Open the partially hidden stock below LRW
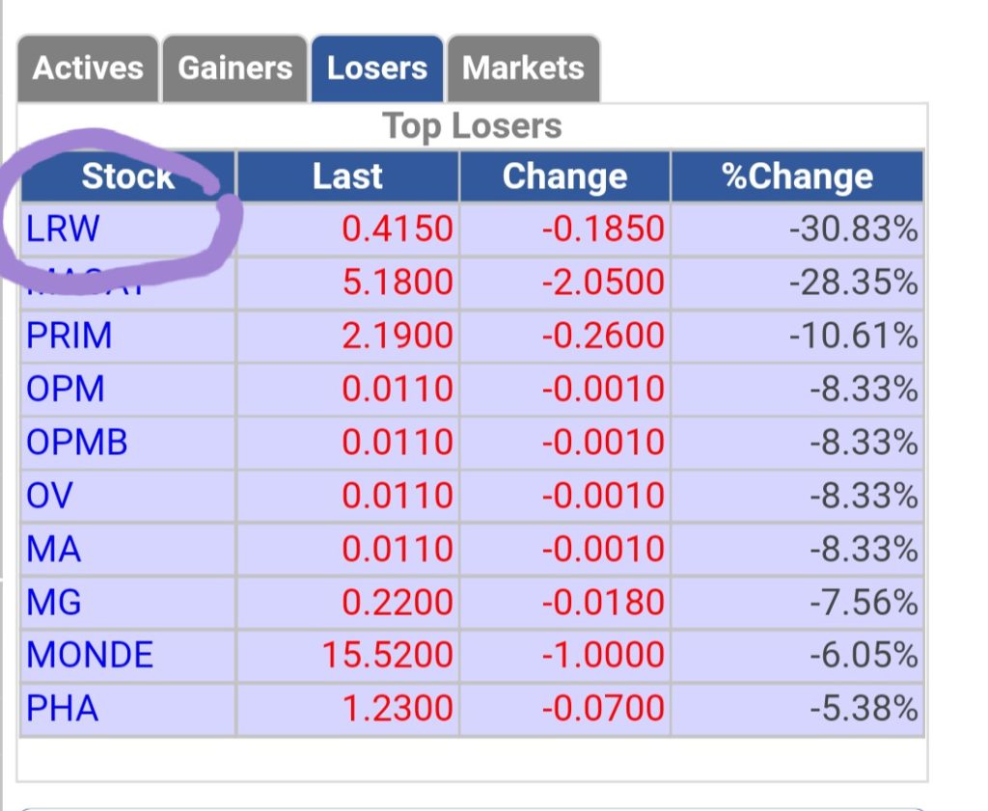The image size is (988, 811). pyautogui.click(x=85, y=283)
